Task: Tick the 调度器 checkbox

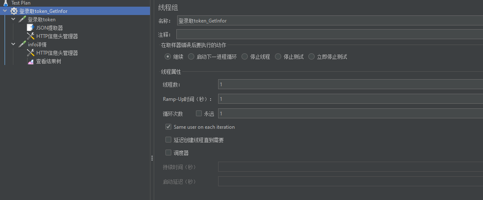Action: click(168, 152)
